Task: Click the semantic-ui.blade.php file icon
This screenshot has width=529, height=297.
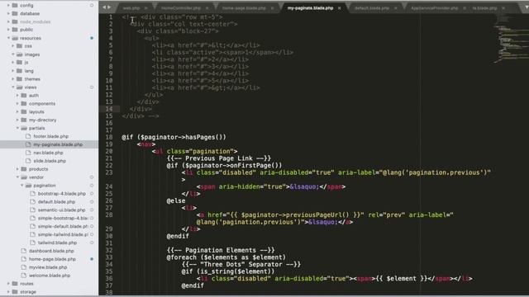Action: pos(33,210)
